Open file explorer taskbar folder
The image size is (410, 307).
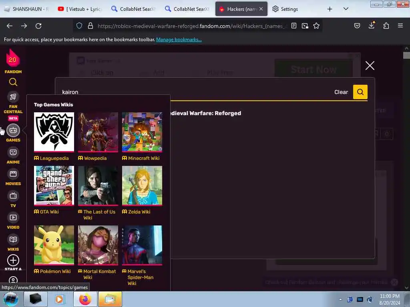pos(110,299)
